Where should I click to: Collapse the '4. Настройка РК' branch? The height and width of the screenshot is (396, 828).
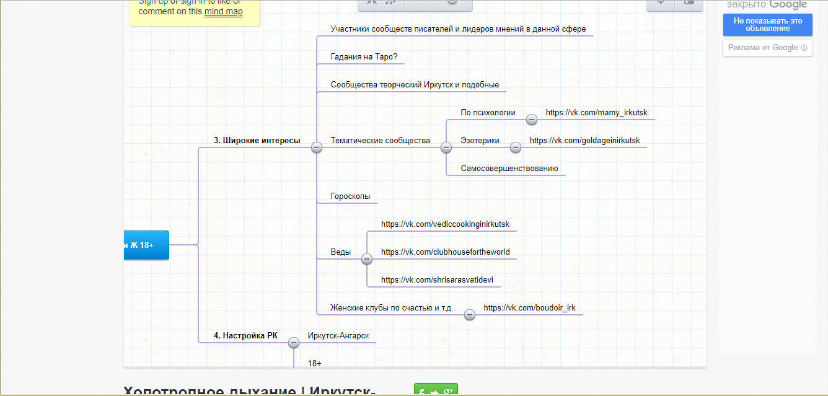point(294,343)
